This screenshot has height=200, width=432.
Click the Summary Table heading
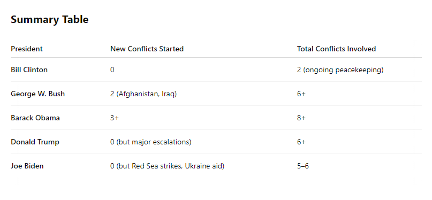click(50, 20)
